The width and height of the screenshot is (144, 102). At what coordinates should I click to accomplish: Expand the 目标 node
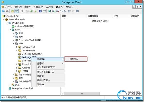coord(13,33)
